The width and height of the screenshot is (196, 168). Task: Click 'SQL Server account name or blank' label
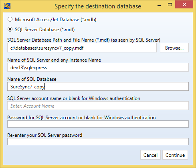[74, 98]
